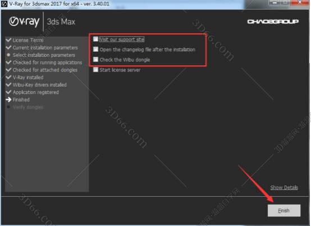Toggle the 'Check the Wibu dongle' checkbox

pyautogui.click(x=96, y=60)
